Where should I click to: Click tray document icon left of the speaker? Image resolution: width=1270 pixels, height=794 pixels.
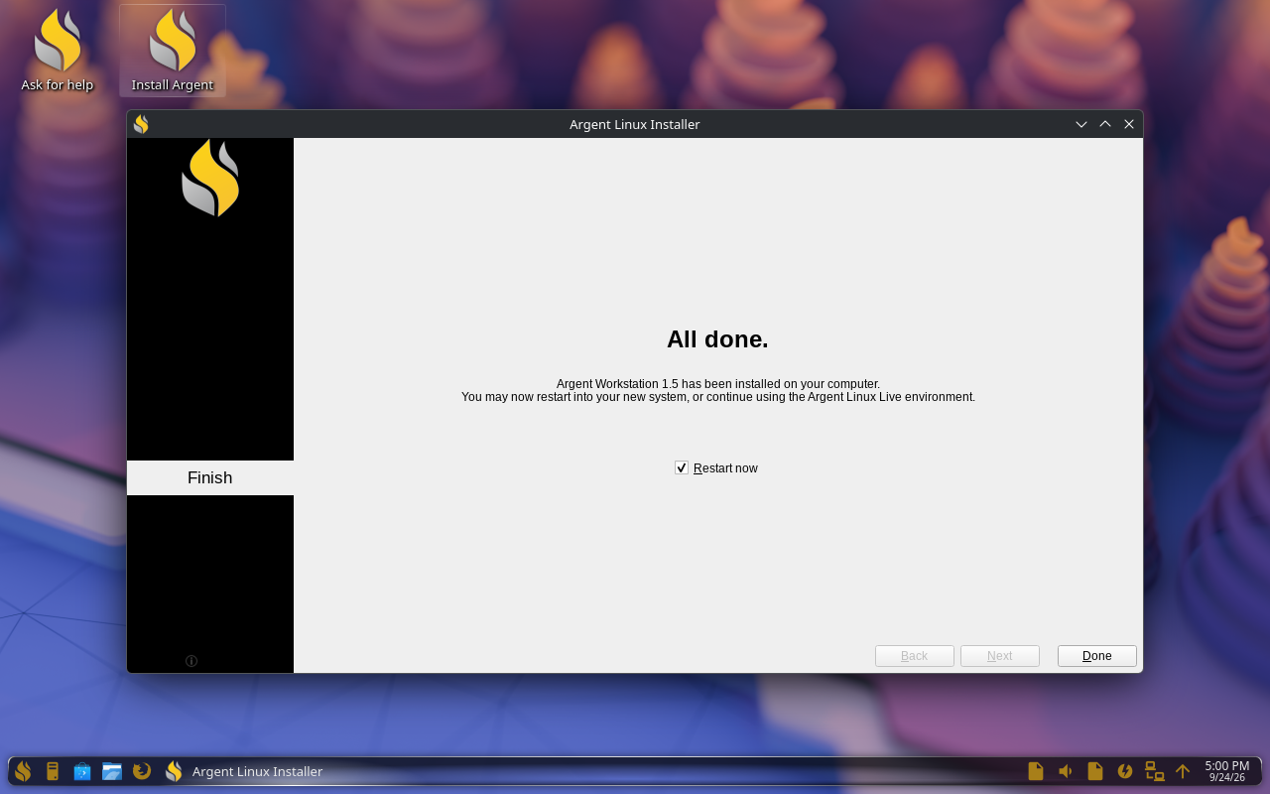coord(1036,771)
